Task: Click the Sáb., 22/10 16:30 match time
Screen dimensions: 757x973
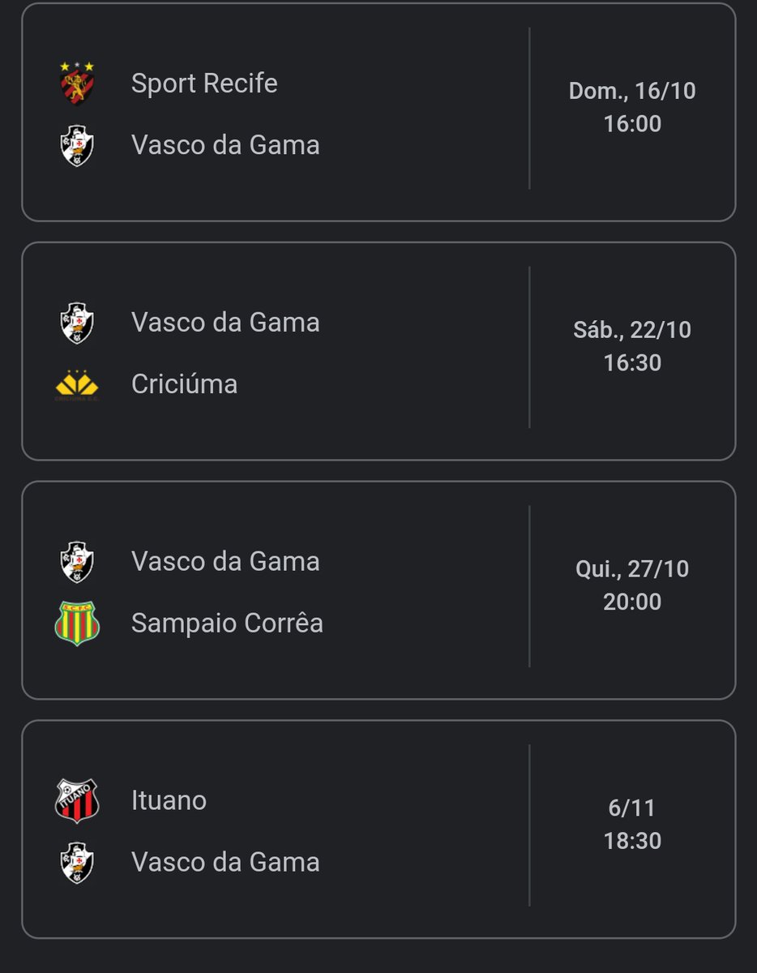Action: coord(632,346)
